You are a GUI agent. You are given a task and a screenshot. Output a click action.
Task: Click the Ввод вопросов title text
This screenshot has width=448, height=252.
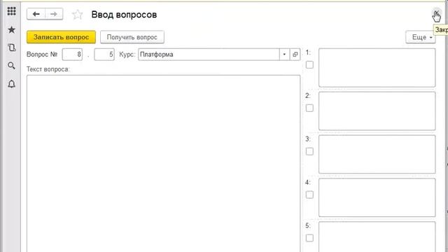(124, 15)
